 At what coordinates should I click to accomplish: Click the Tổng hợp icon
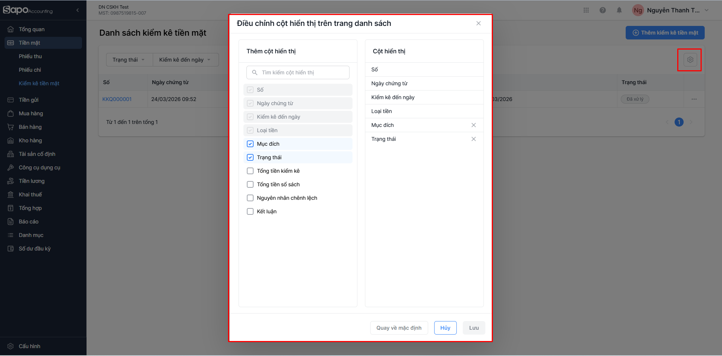(11, 208)
